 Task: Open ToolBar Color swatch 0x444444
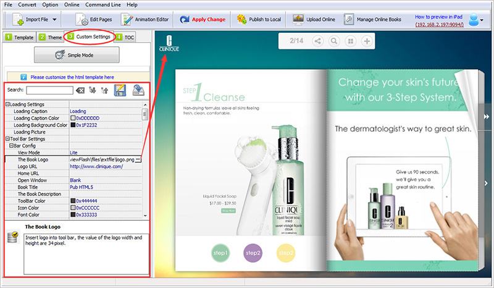[x=73, y=201]
